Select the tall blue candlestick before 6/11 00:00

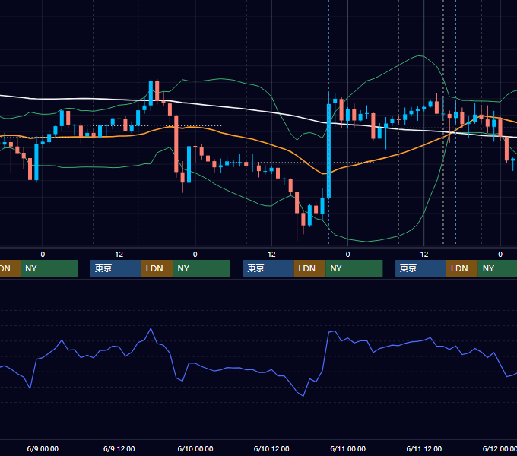pos(328,151)
